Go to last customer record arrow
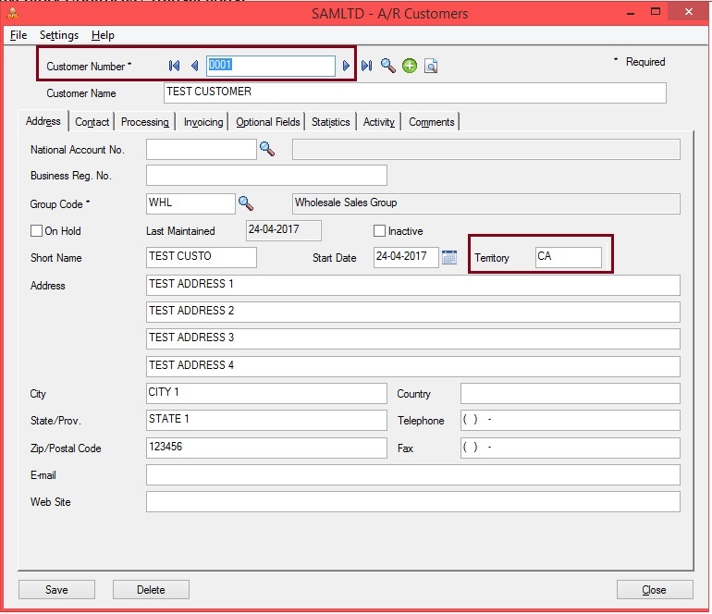Viewport: 712px width, 614px height. (x=366, y=66)
